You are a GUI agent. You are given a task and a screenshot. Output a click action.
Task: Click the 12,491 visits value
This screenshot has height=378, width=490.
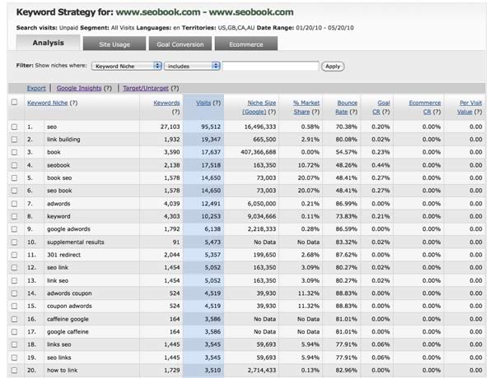[211, 204]
